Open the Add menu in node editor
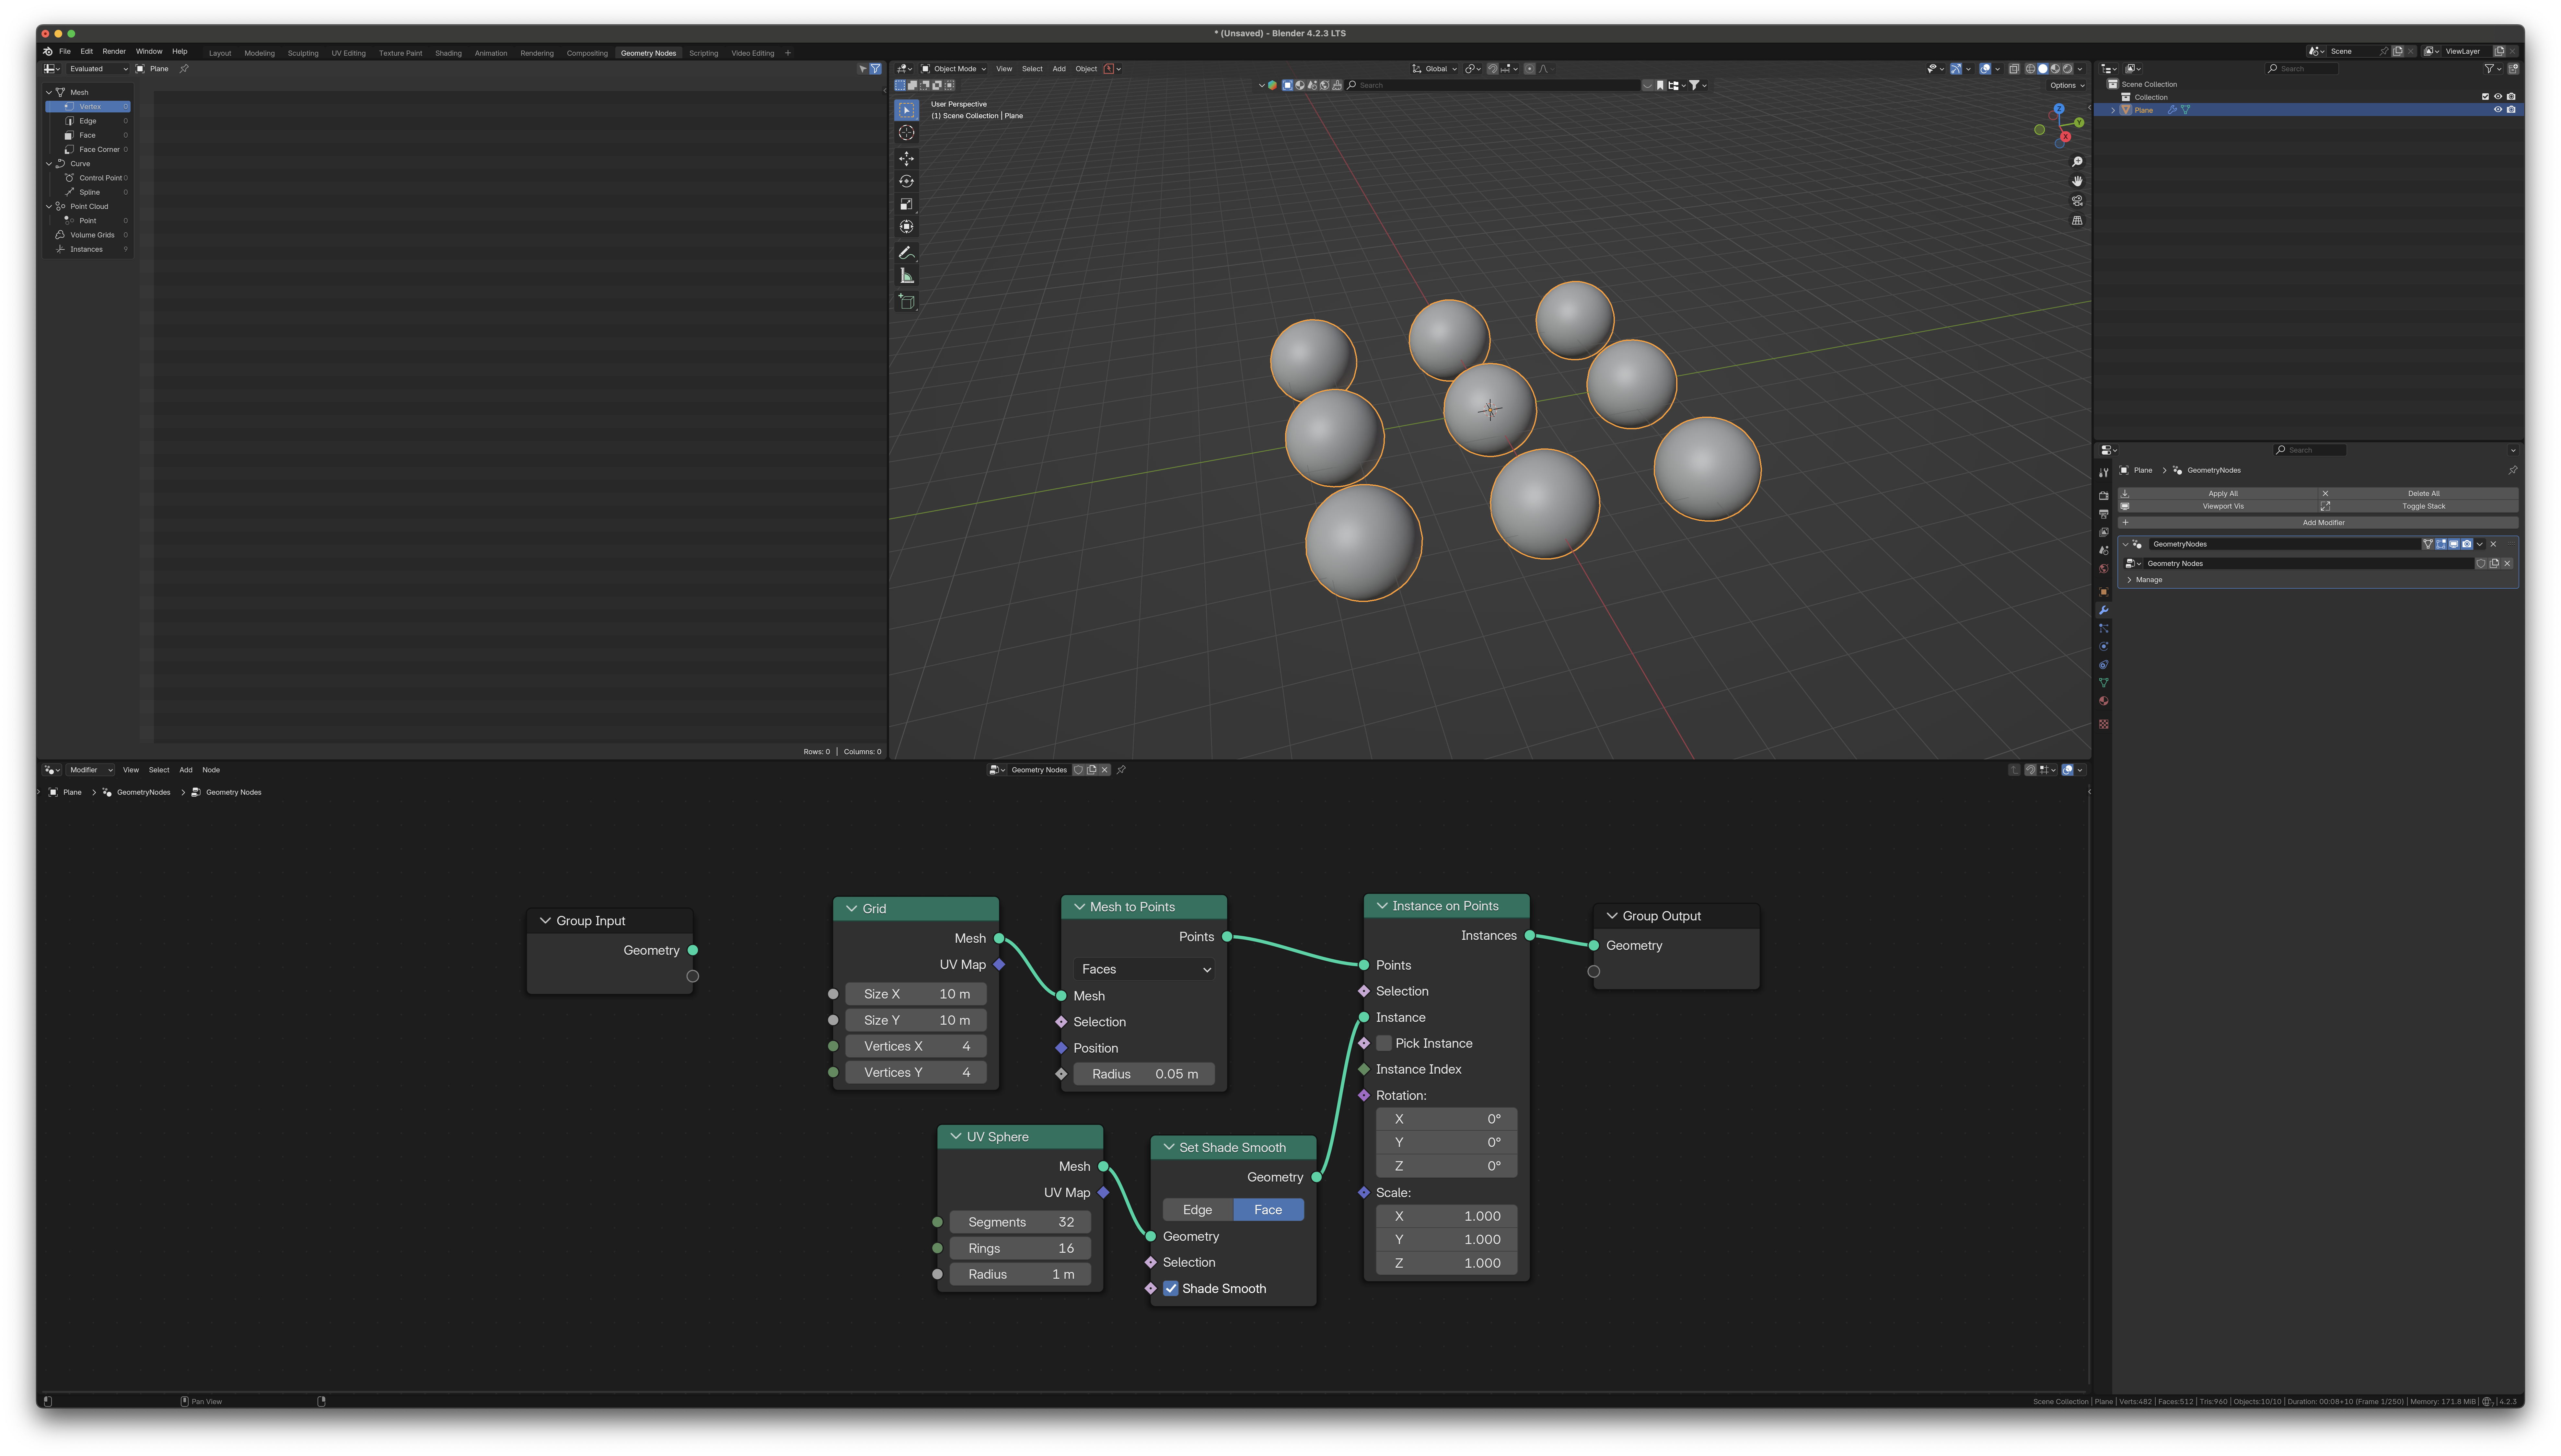Viewport: 2561px width, 1456px height. [186, 770]
